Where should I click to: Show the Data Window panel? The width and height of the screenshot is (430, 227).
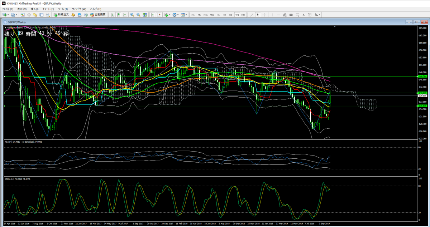click(29, 15)
